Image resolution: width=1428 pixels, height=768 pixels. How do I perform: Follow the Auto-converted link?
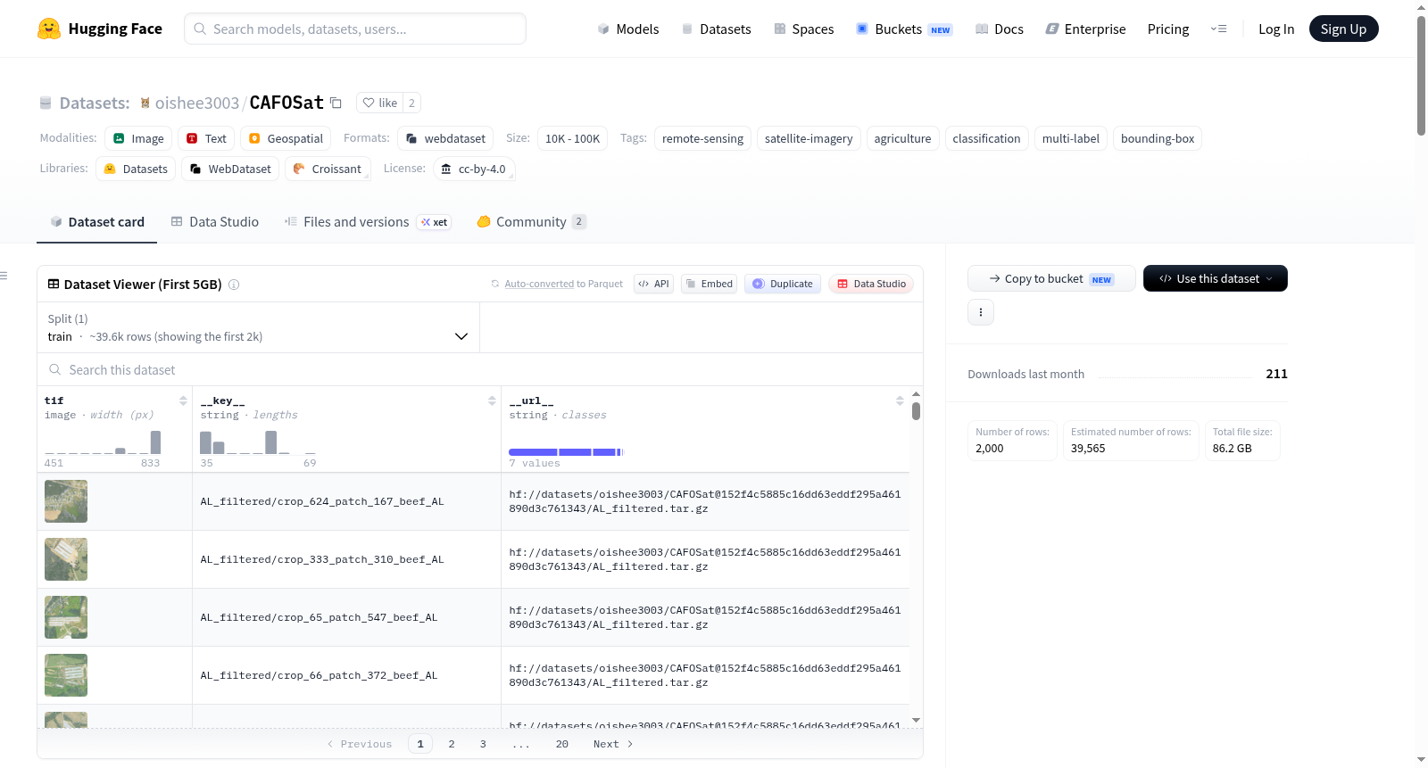click(539, 284)
